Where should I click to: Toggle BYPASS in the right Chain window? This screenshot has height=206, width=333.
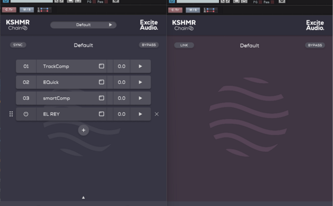click(315, 45)
